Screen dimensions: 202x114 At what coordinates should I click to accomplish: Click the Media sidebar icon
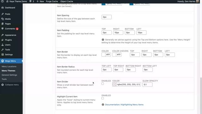pos(3,19)
